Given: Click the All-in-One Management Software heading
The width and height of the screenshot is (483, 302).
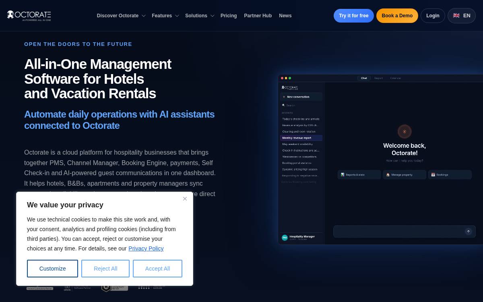Looking at the screenshot, I should (98, 79).
